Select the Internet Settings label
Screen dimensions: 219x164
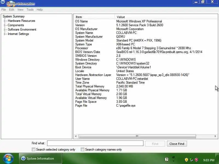point(18,34)
